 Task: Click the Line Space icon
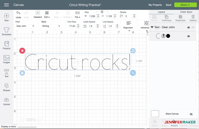tap(104, 26)
